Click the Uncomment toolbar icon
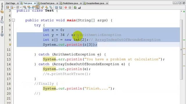186x104 pixels. (x=79, y=8)
